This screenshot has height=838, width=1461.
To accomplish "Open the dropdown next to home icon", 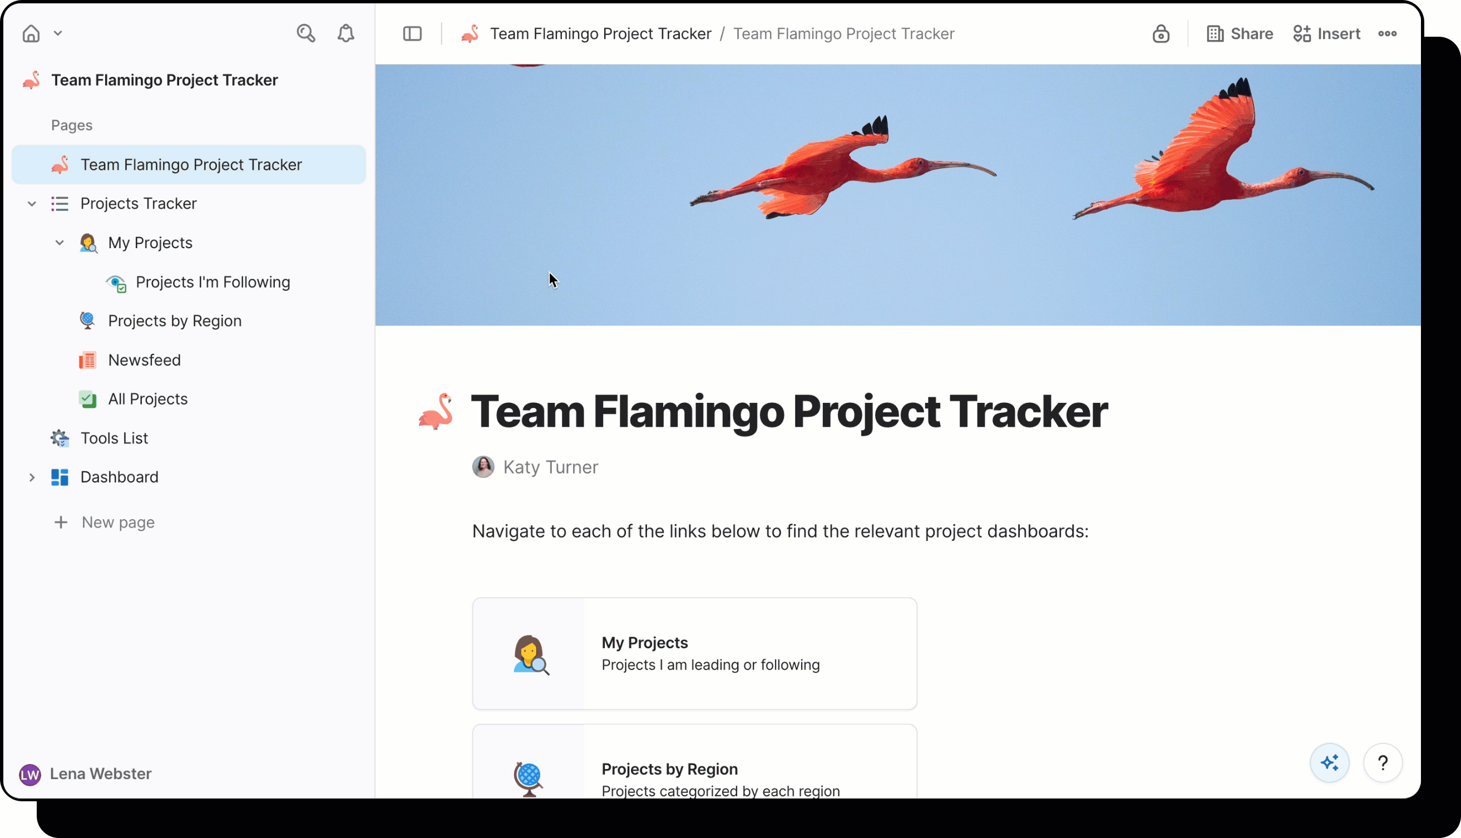I will pos(58,33).
